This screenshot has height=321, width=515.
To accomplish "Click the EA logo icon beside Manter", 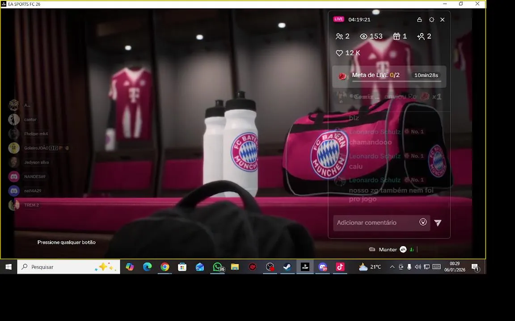I will point(403,250).
